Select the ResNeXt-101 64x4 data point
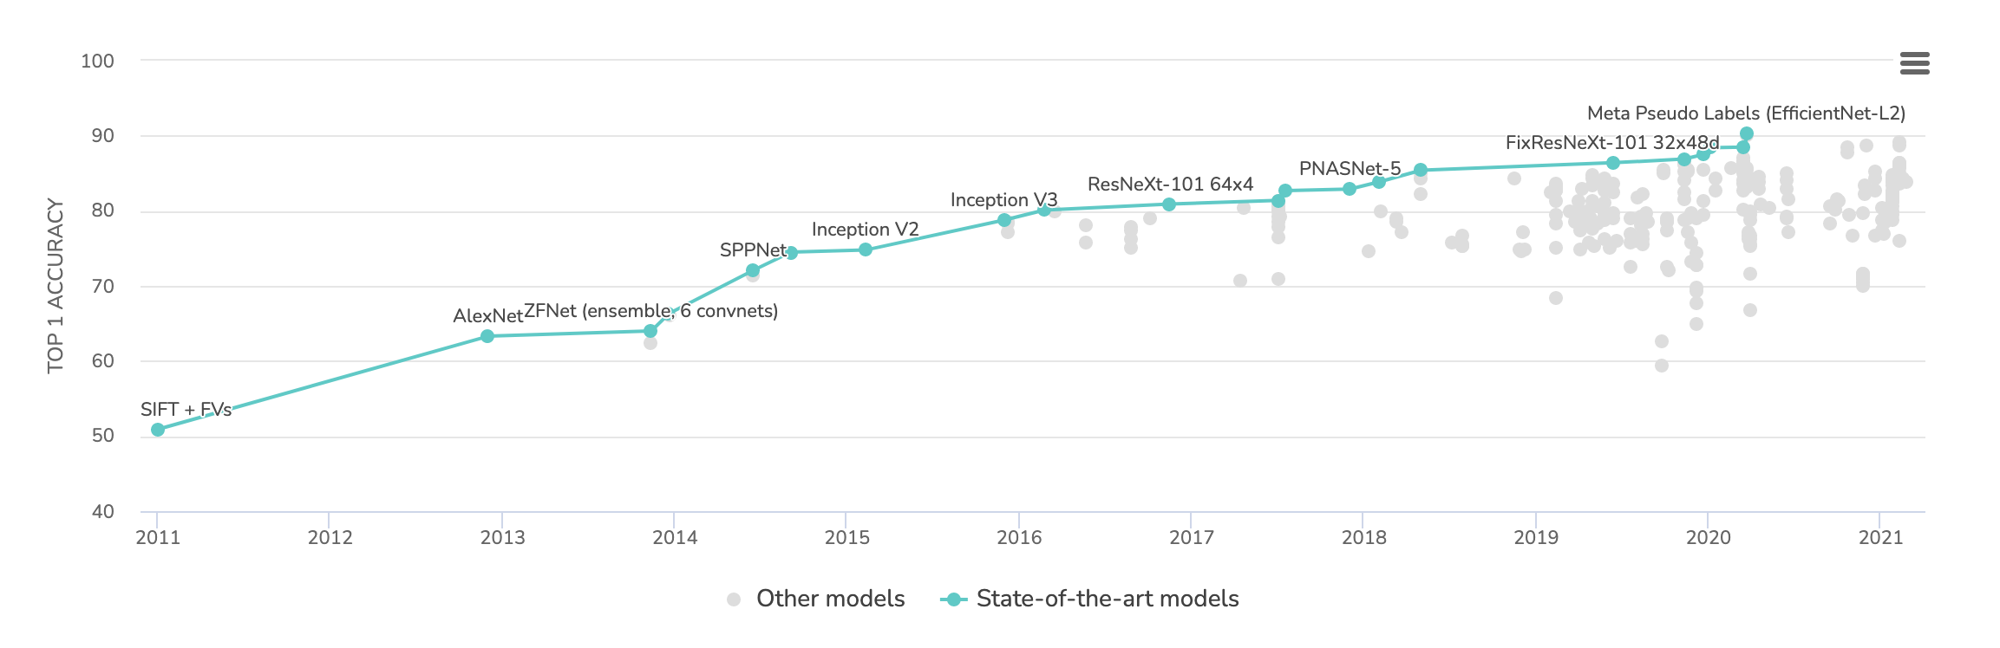The height and width of the screenshot is (648, 2000). pos(1169,204)
